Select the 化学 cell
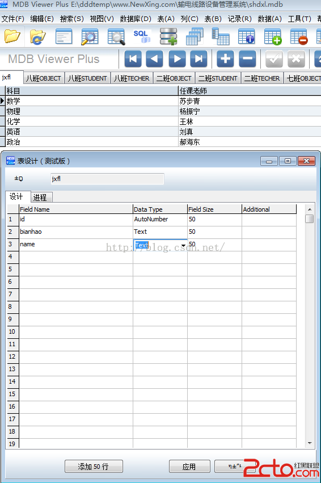The height and width of the screenshot is (483, 321). 92,121
